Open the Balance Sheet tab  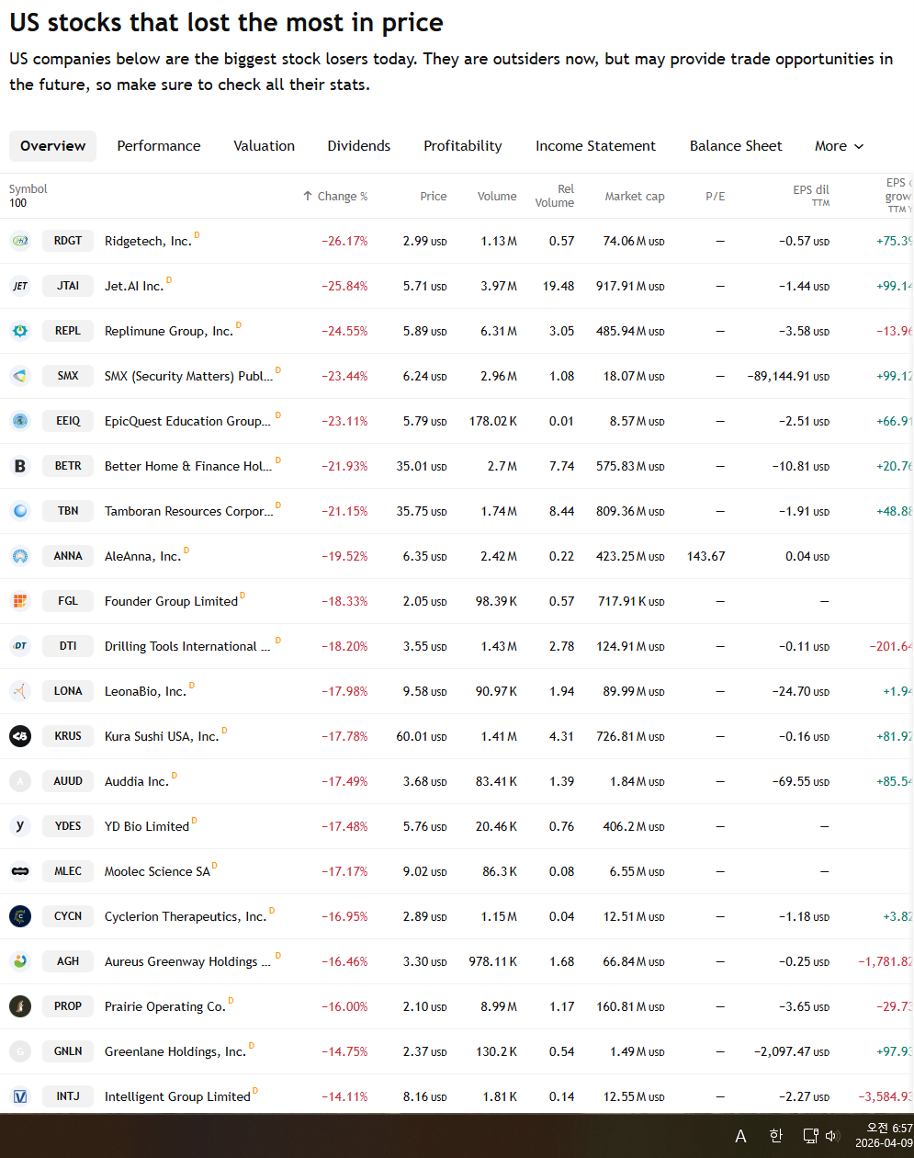click(x=736, y=146)
